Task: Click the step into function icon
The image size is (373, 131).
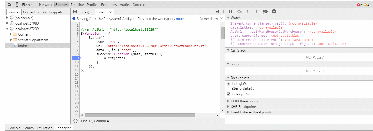Action: (248, 11)
